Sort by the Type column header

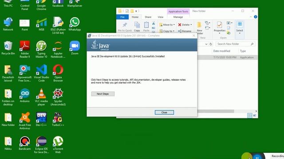(243, 51)
